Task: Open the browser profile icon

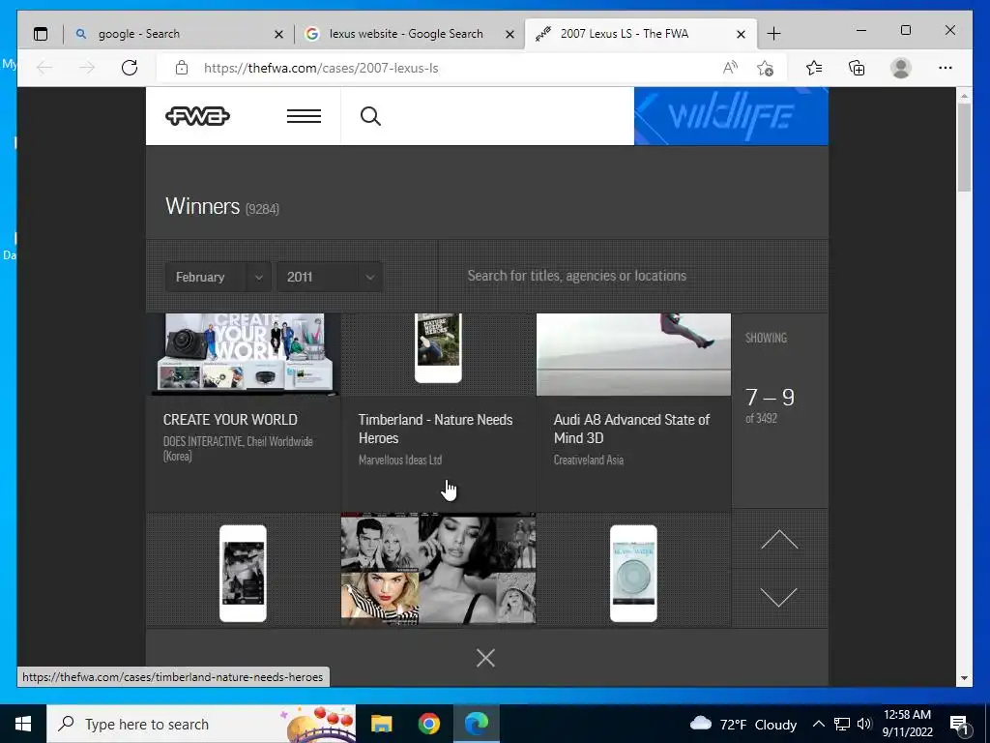Action: coord(901,68)
